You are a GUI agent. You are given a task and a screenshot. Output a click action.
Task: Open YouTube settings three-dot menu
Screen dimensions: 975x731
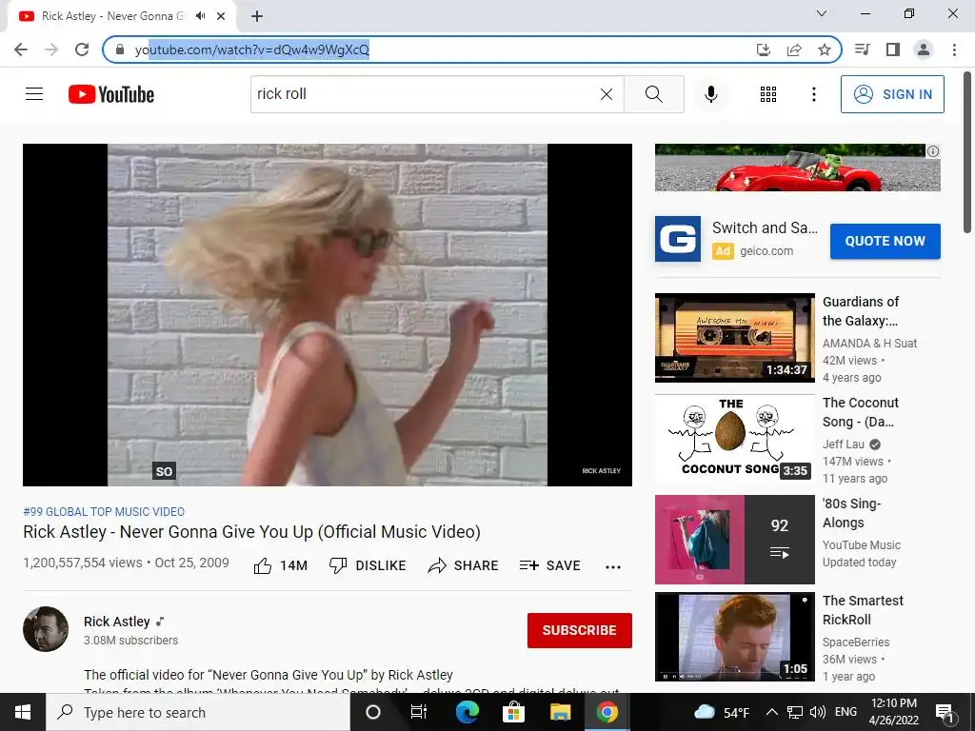tap(813, 94)
